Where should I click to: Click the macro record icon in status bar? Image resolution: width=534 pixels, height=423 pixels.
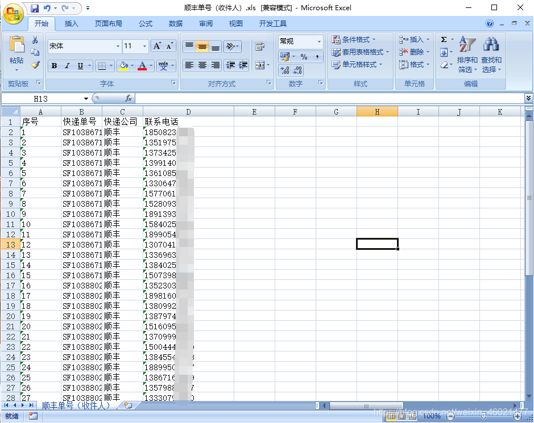[33, 416]
